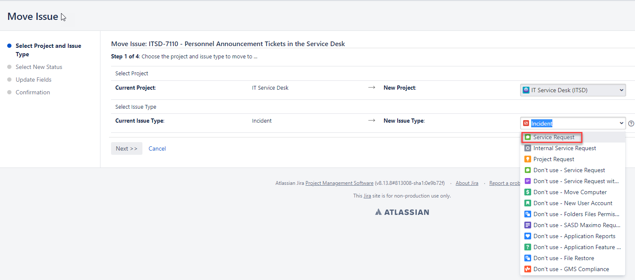Click the red GMS Compliance icon

(x=528, y=269)
